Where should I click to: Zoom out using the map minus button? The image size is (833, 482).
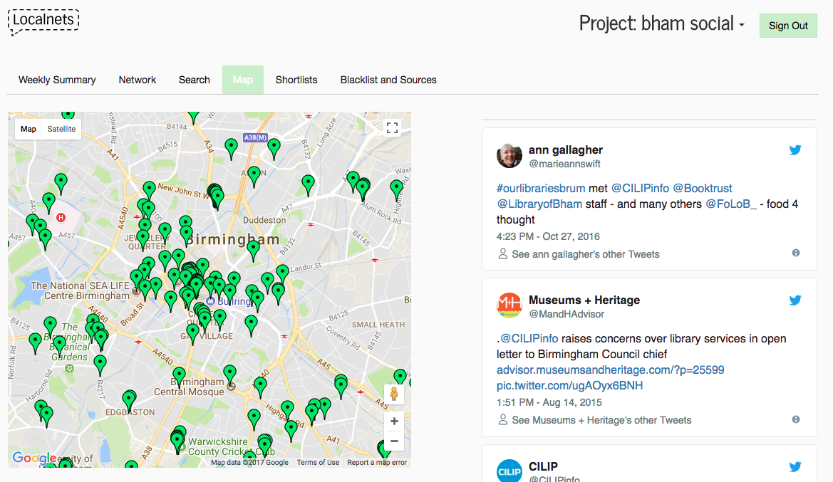tap(394, 441)
